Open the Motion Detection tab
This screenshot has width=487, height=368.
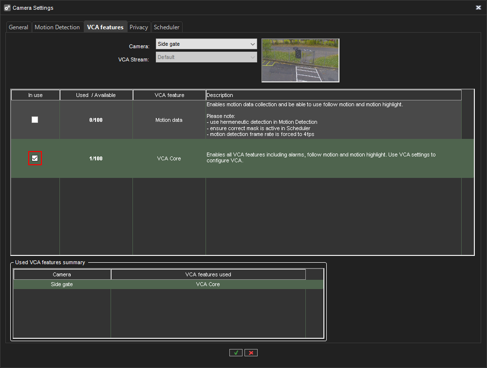57,27
